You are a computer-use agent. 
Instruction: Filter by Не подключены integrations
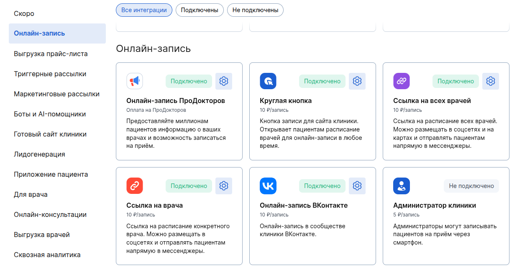(255, 10)
